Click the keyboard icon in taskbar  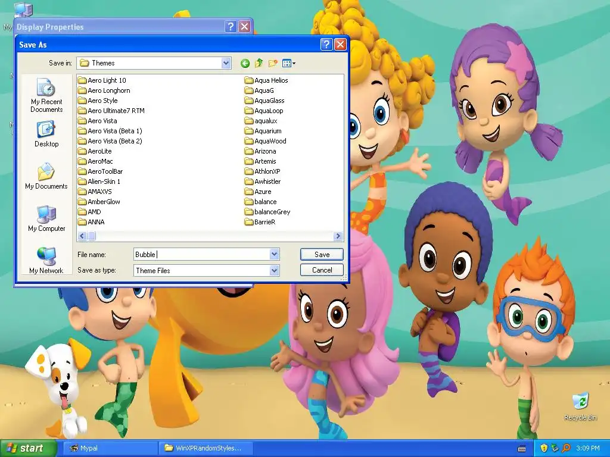click(x=522, y=449)
